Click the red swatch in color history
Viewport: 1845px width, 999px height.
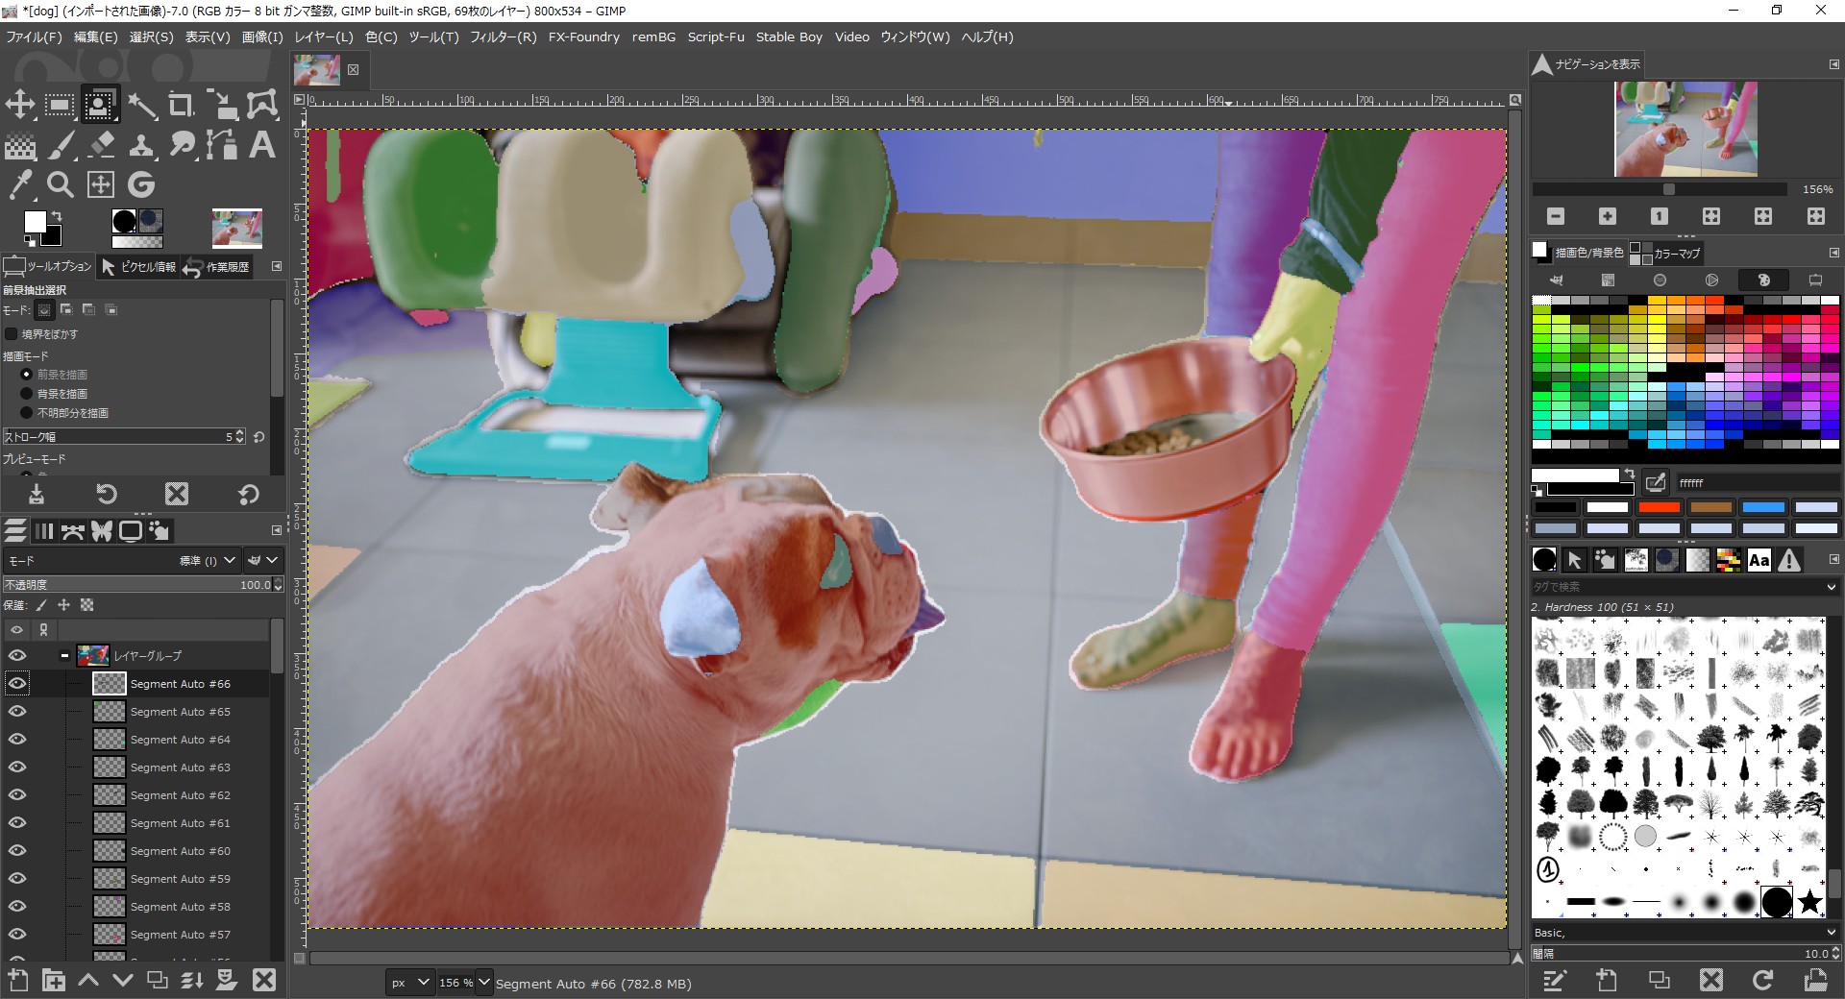[x=1659, y=507]
